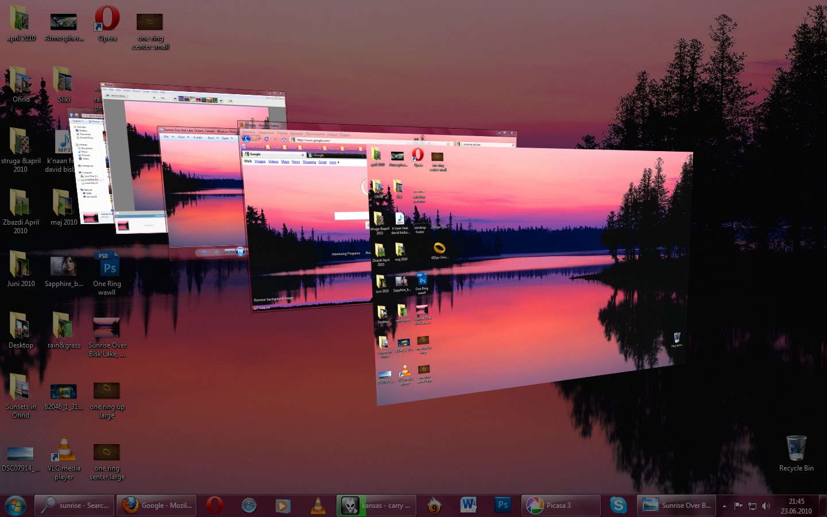Image resolution: width=827 pixels, height=517 pixels.
Task: Click the Stop loading icon in Firefox
Action: (x=275, y=138)
